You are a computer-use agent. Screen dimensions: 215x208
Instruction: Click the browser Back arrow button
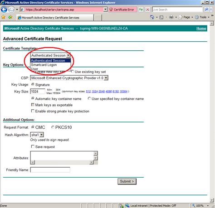[x=4, y=10]
